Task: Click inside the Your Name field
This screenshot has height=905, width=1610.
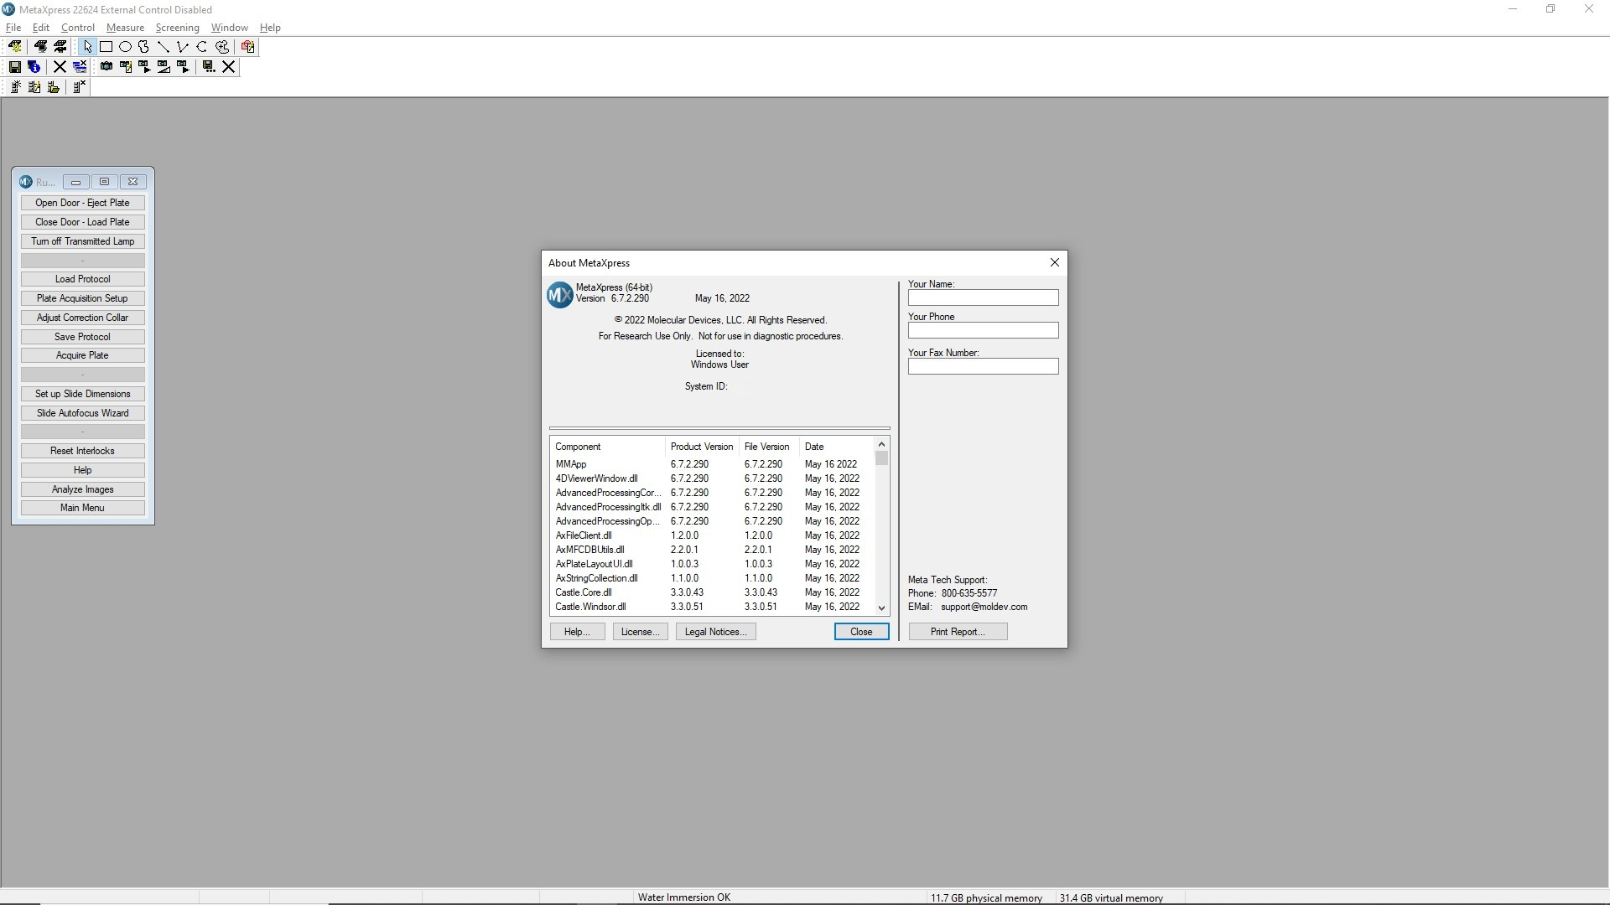Action: click(983, 298)
